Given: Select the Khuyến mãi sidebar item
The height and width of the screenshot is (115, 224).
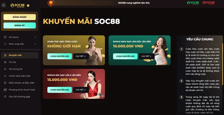Looking at the screenshot, I should point(20,55).
